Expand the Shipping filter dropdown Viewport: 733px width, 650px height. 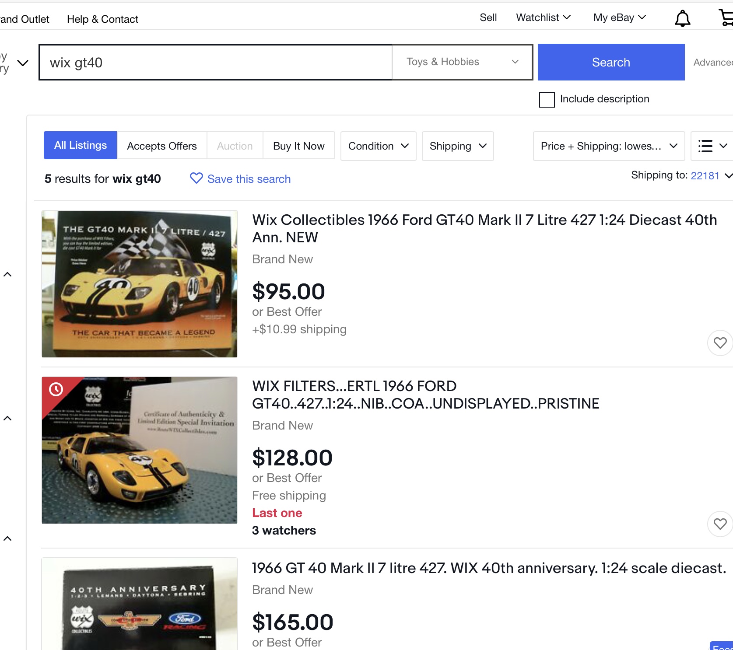coord(458,146)
